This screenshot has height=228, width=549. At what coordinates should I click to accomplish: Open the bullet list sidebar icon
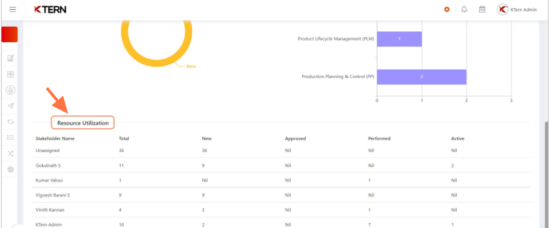(10, 137)
